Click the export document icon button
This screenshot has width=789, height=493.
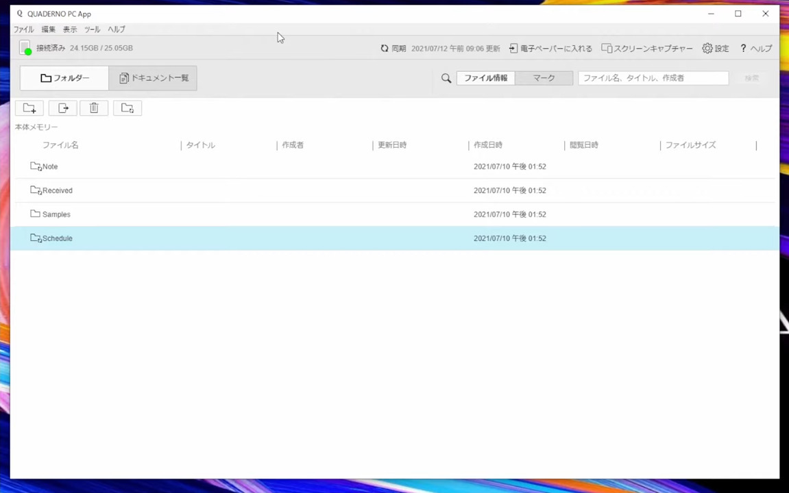click(63, 108)
